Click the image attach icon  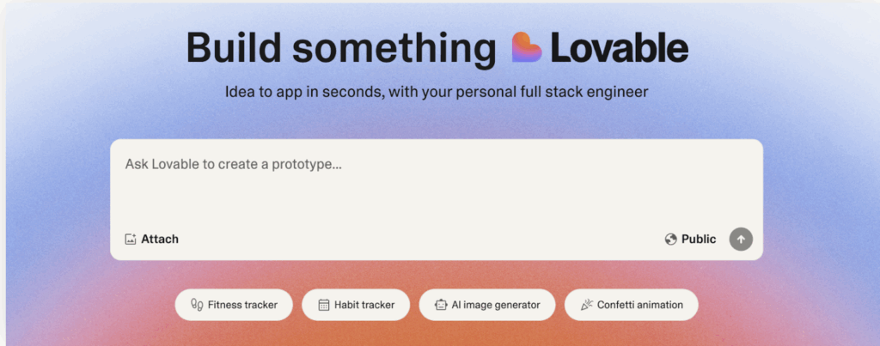131,240
